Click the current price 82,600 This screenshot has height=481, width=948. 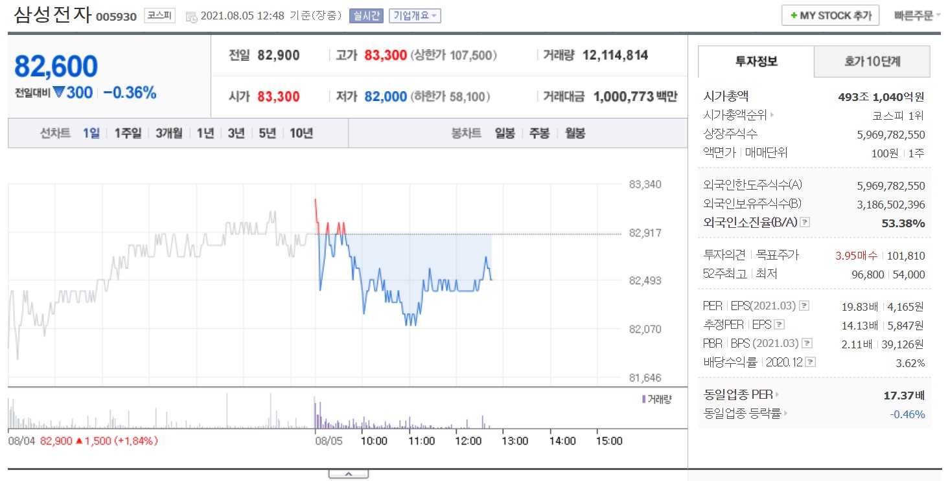(56, 66)
